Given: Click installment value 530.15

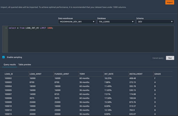Looking at the screenshot, I should click(x=132, y=90).
